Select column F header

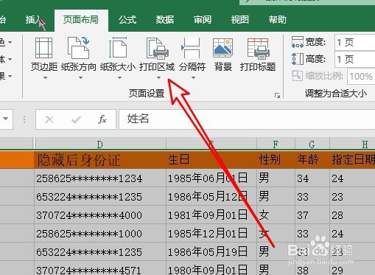(276, 144)
